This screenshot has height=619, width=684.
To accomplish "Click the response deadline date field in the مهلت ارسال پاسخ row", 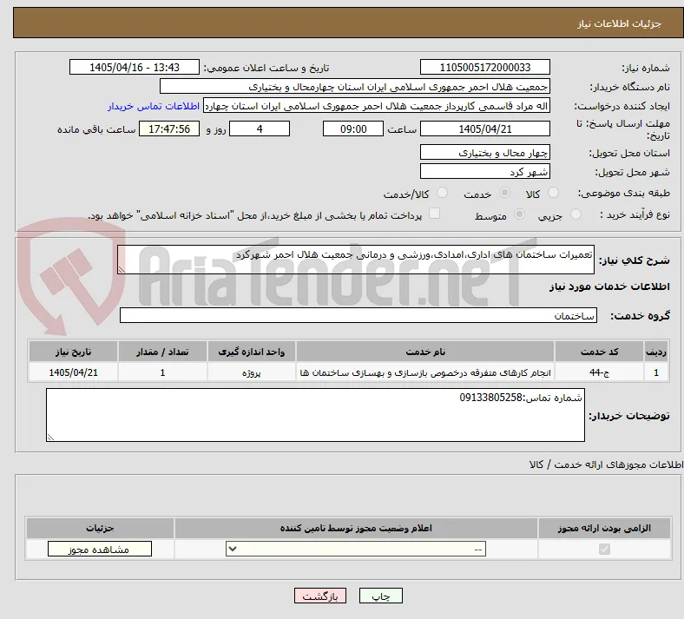I will click(485, 128).
